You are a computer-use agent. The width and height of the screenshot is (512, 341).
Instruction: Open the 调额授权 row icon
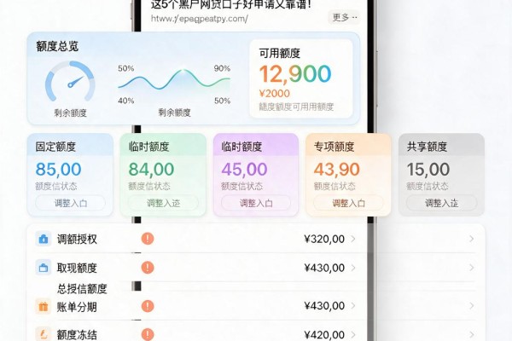(x=44, y=240)
